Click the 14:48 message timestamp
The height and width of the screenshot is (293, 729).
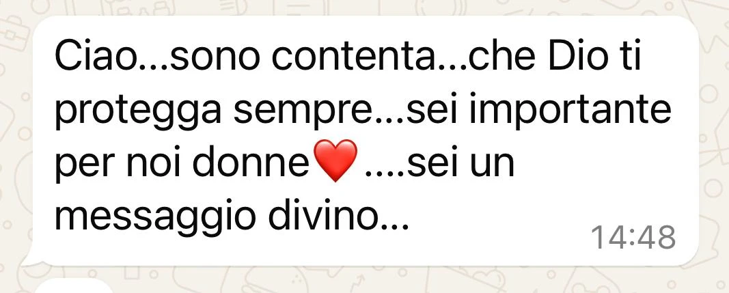[633, 237]
